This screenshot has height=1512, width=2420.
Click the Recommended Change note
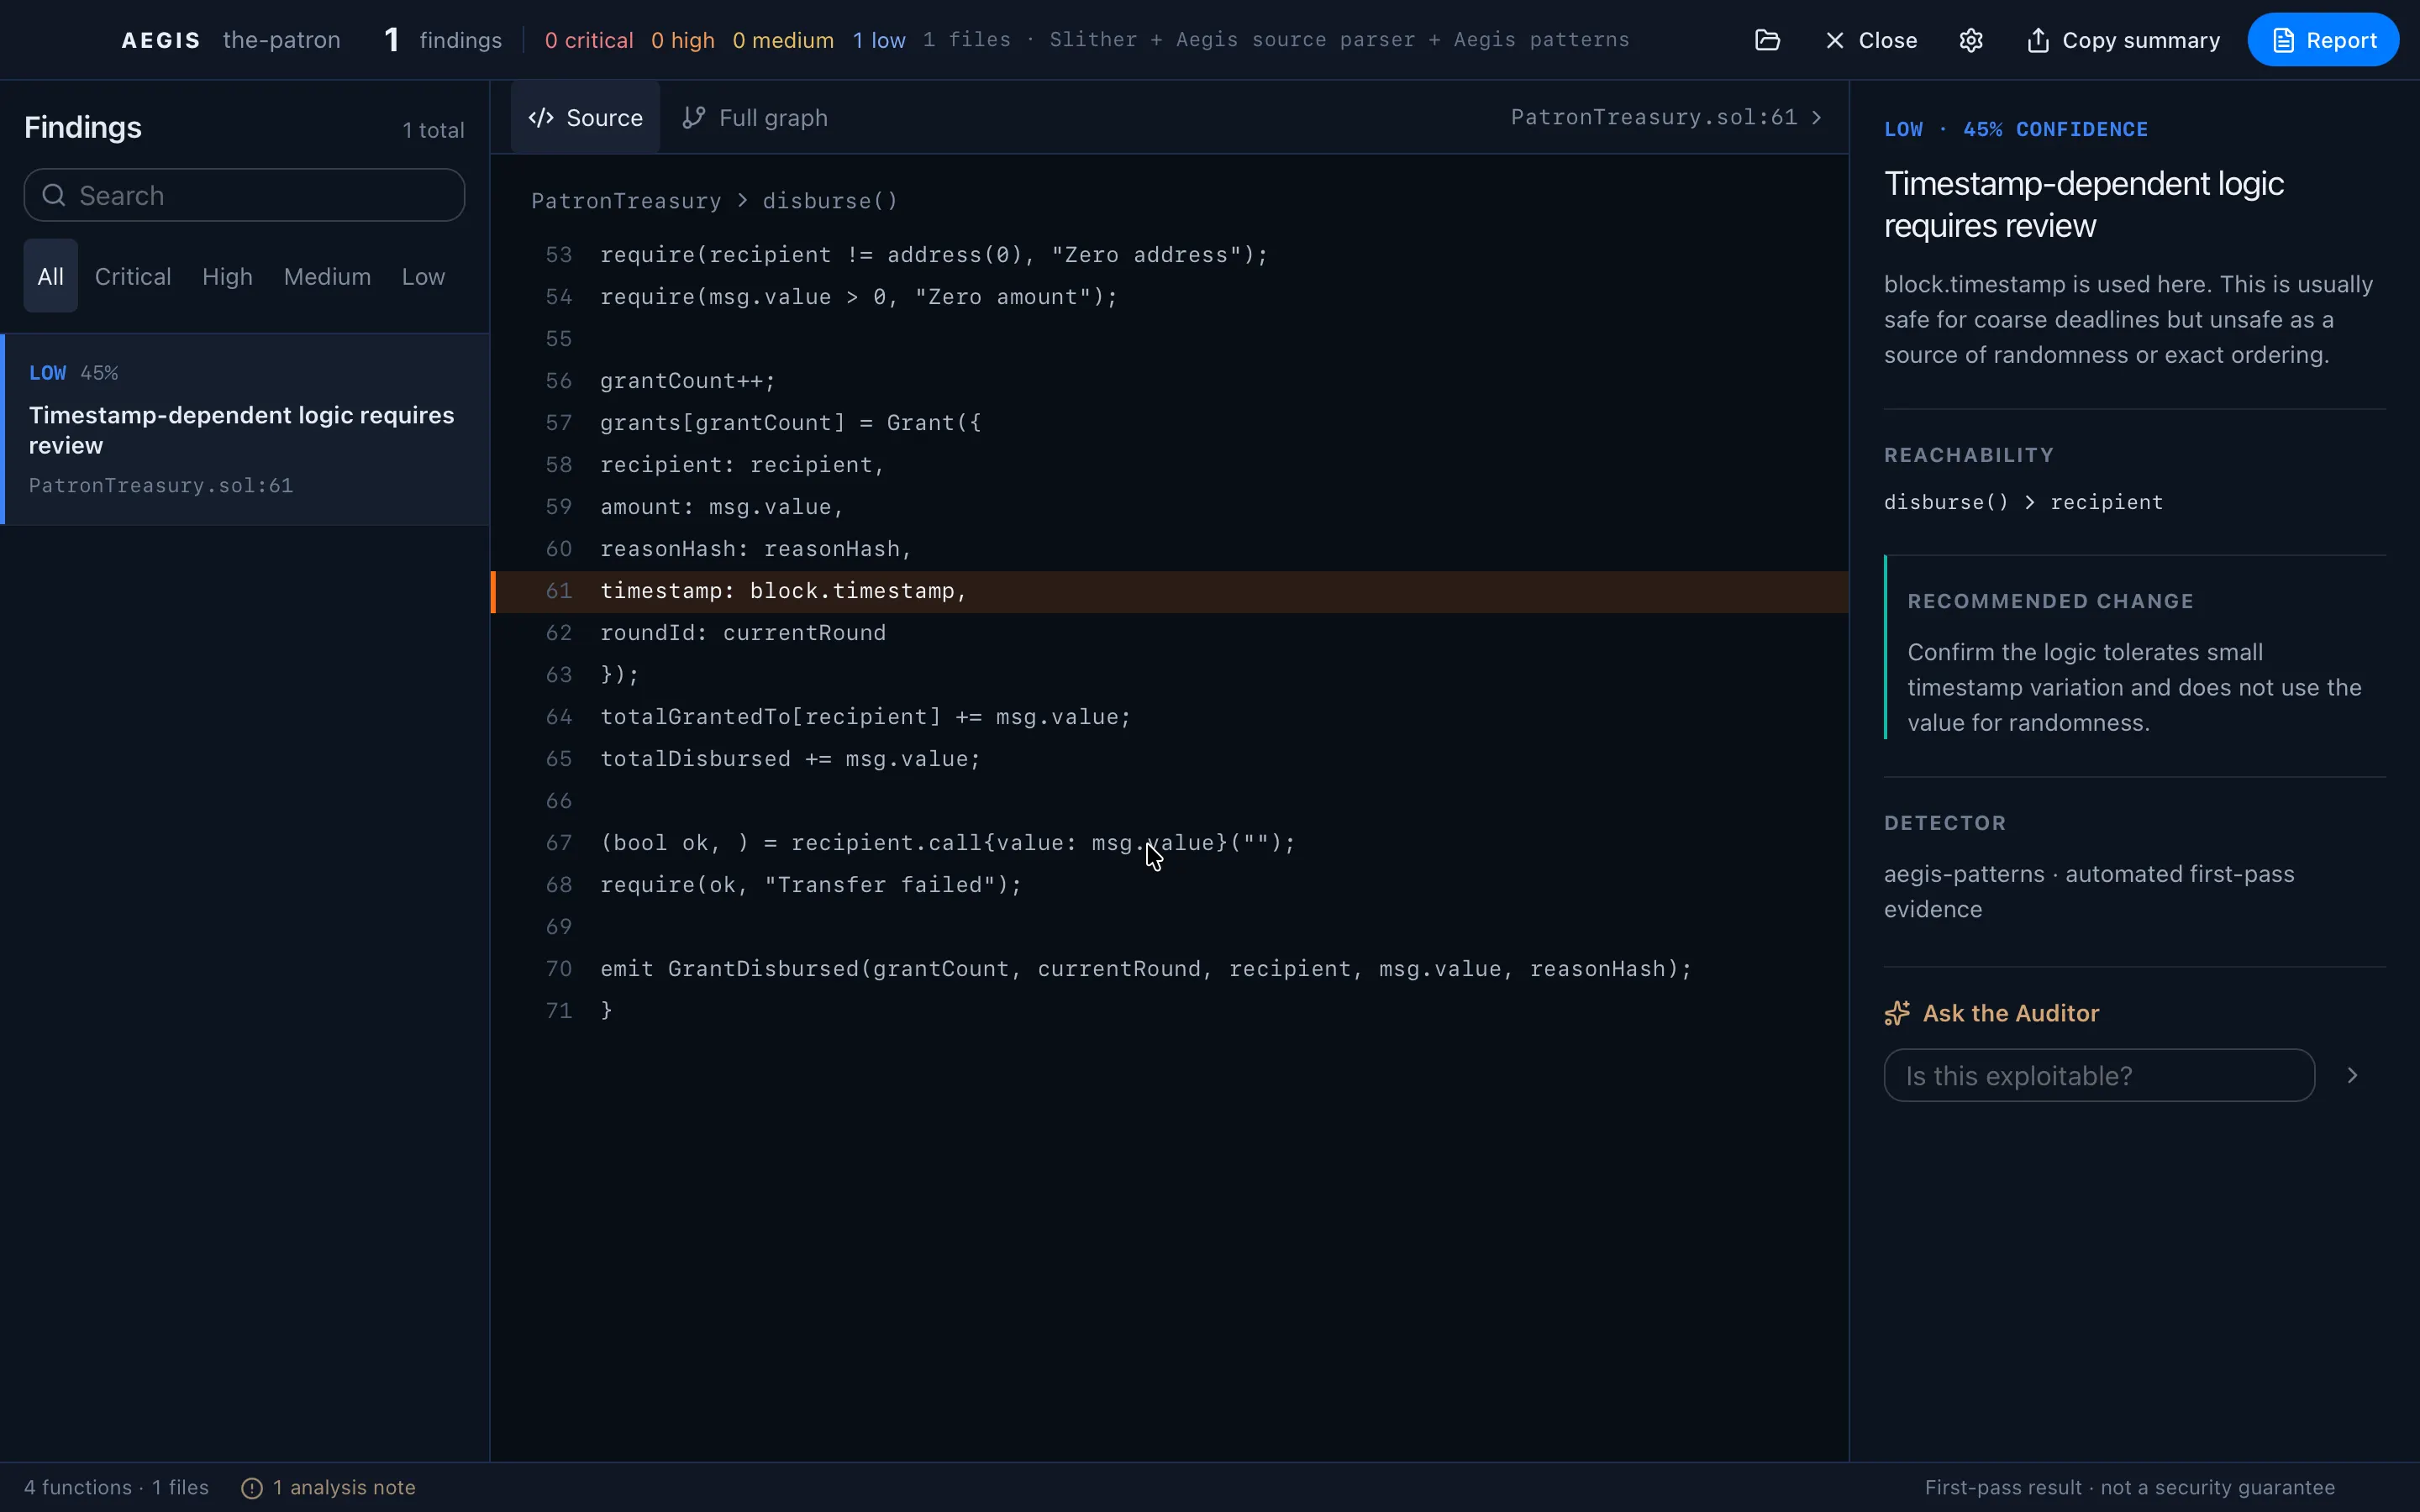pyautogui.click(x=2135, y=647)
